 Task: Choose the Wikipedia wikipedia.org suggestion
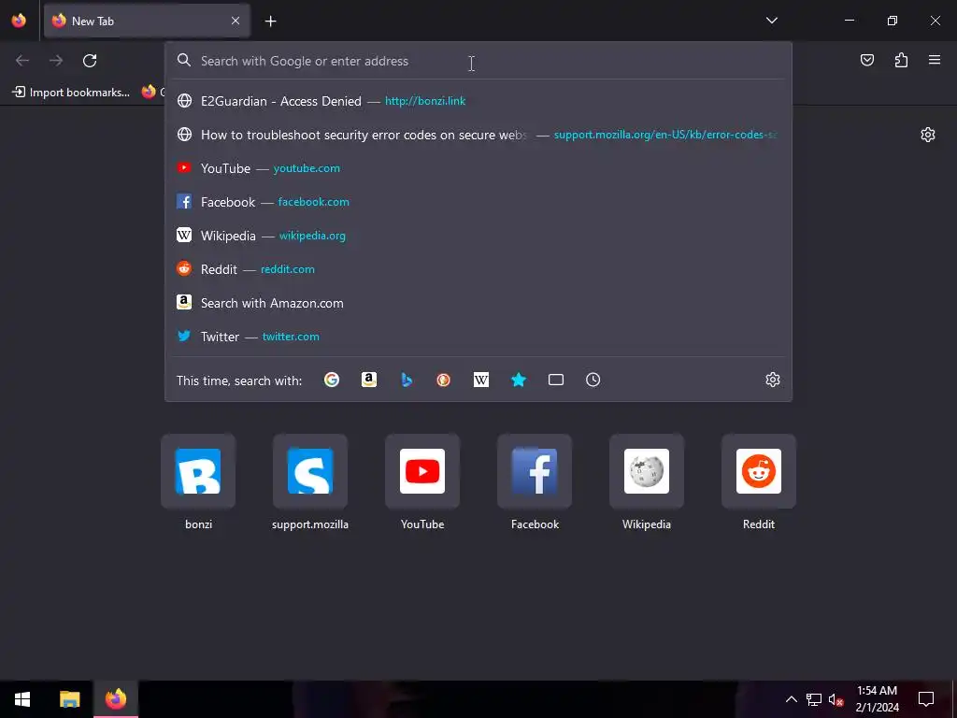[478, 235]
